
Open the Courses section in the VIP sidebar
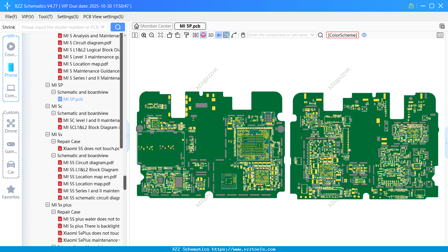(x=11, y=49)
